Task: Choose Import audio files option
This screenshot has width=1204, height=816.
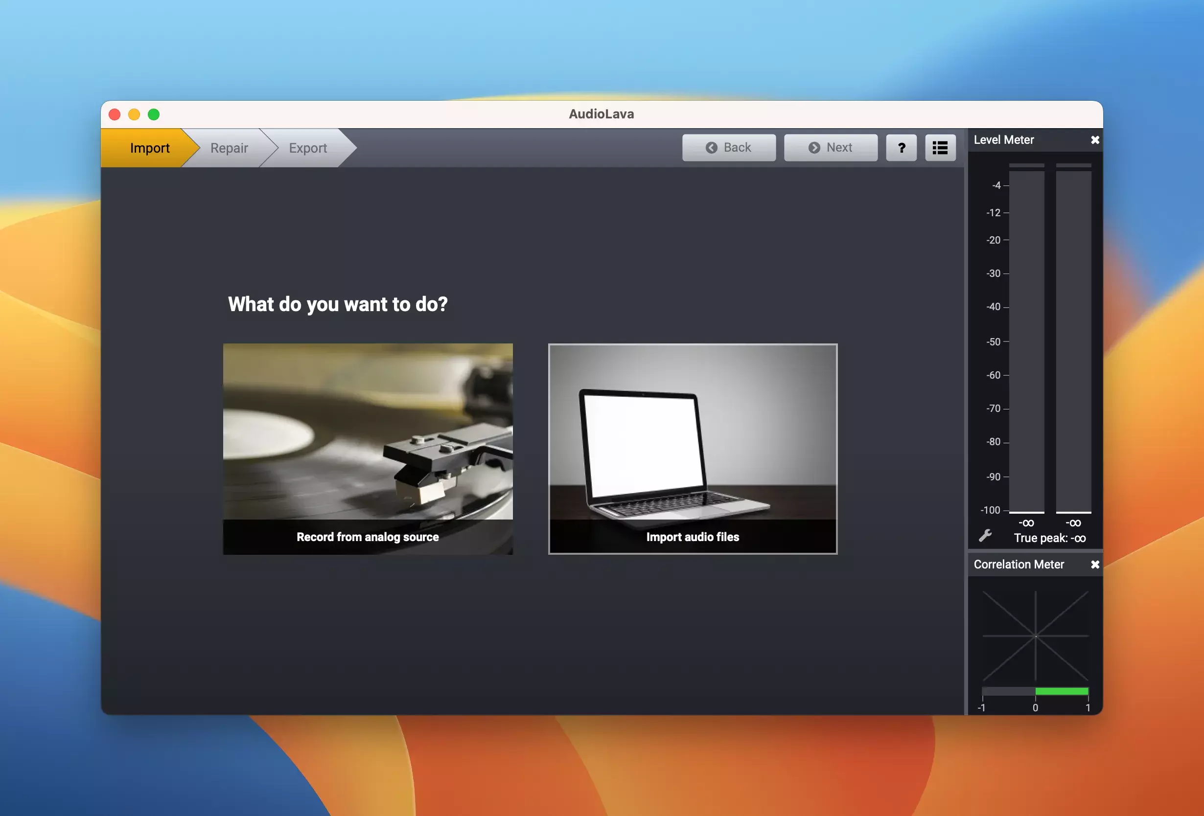Action: 693,449
